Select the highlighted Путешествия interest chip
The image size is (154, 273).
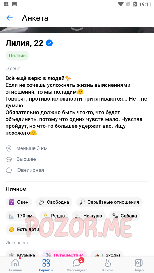click(x=65, y=254)
